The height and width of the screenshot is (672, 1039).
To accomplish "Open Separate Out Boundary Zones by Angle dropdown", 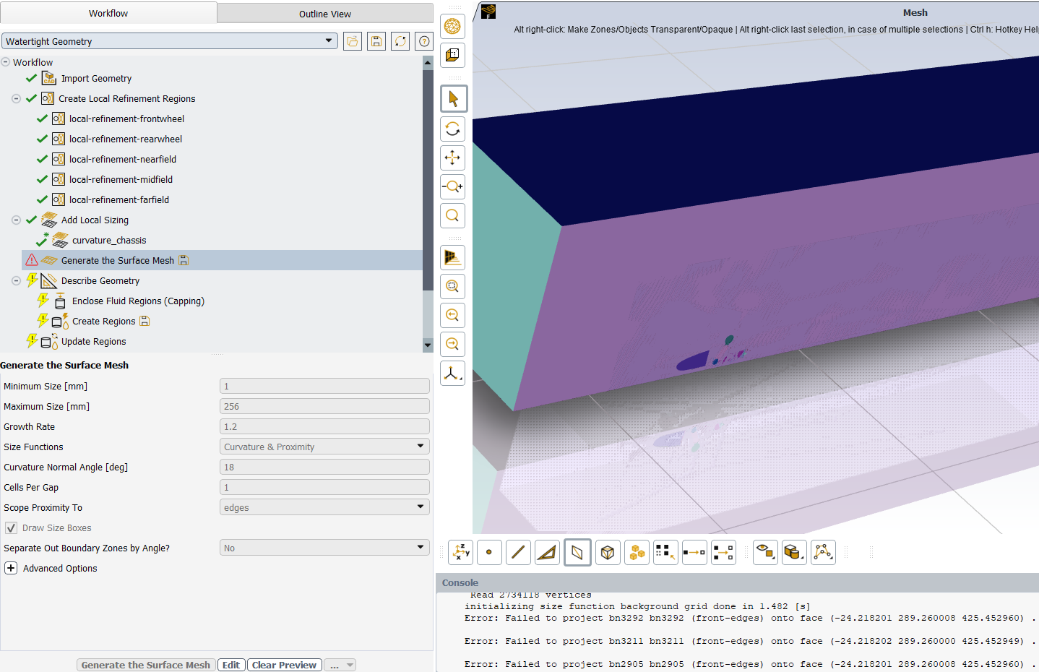I will tap(324, 548).
